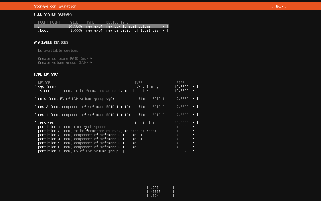The height and width of the screenshot is (201, 321).
Task: Choose Create volume group (LVM) option
Action: pos(65,63)
